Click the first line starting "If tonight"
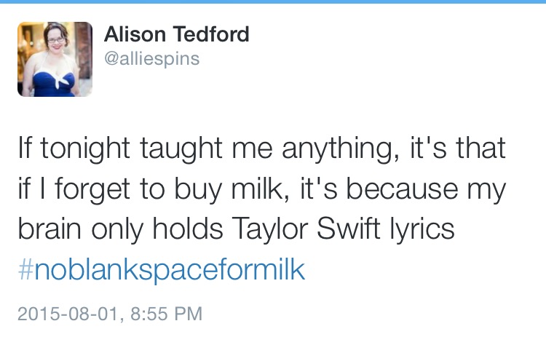The image size is (546, 345). 261,148
